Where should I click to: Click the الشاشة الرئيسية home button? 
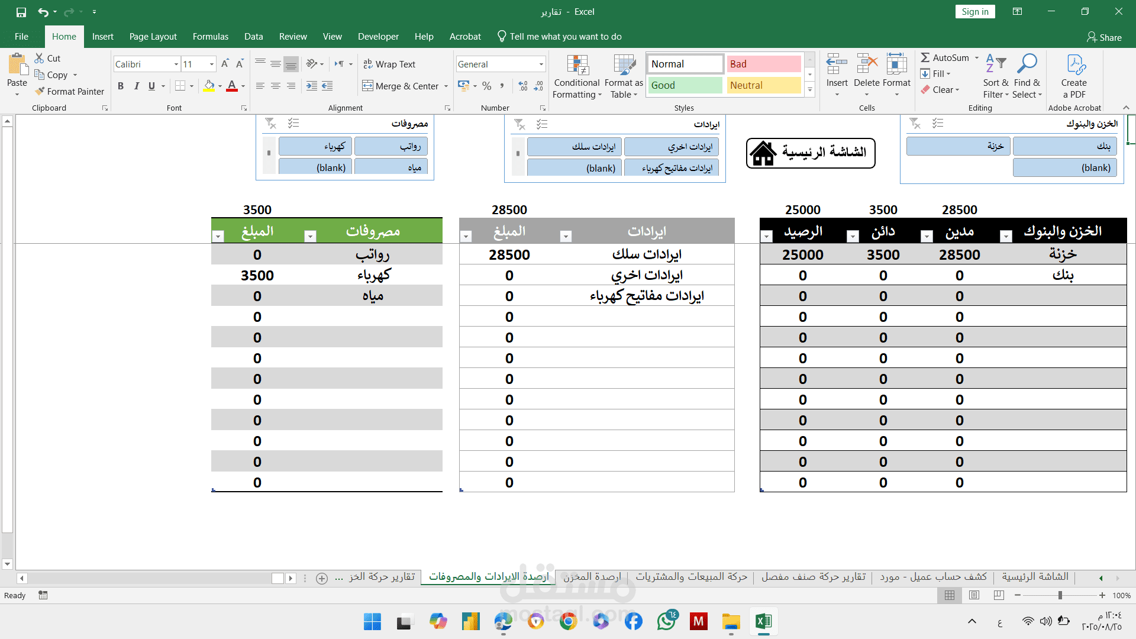(811, 153)
